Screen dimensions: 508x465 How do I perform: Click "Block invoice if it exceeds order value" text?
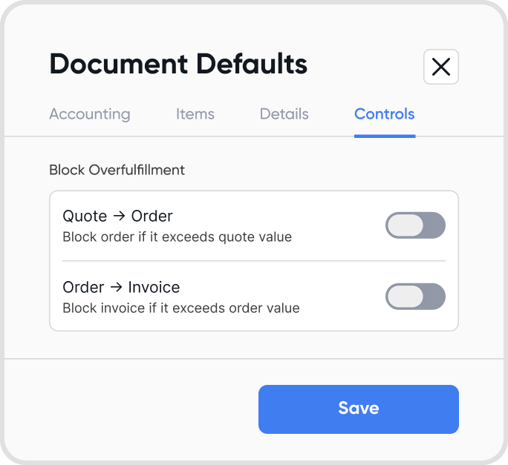(x=181, y=308)
